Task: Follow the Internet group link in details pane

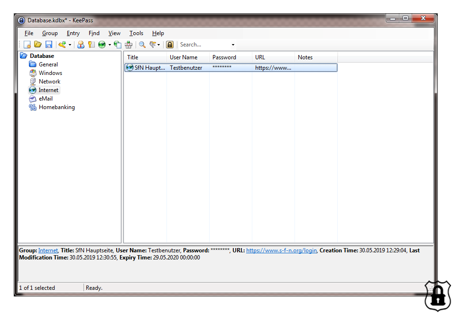Action: (x=48, y=250)
